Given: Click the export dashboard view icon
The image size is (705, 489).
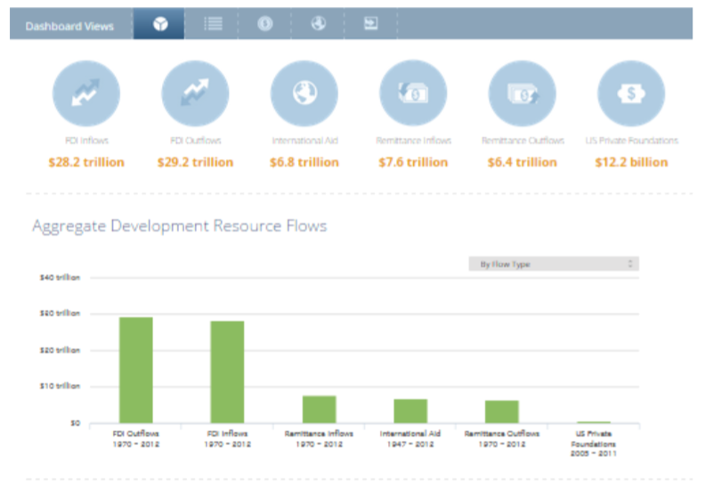Looking at the screenshot, I should [370, 23].
